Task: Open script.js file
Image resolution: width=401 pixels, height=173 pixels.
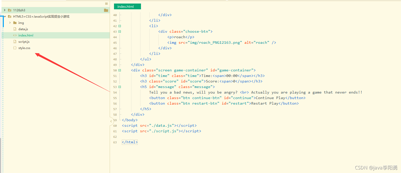Action: pyautogui.click(x=24, y=42)
